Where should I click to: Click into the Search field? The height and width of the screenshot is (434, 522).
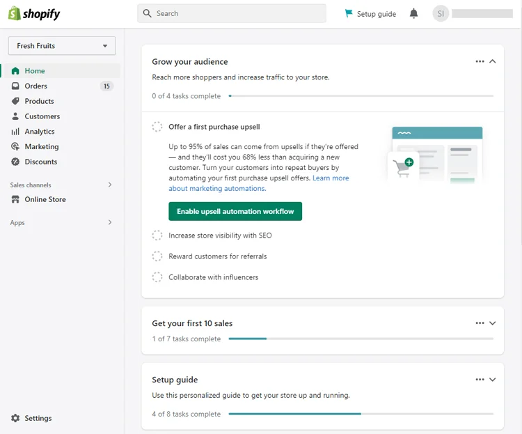[x=232, y=14]
